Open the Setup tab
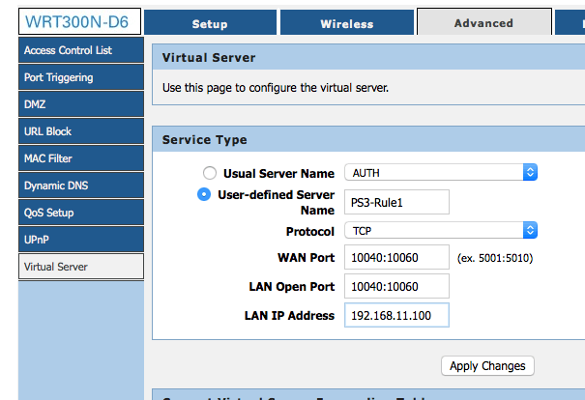Viewport: 585px width, 400px height. tap(210, 22)
